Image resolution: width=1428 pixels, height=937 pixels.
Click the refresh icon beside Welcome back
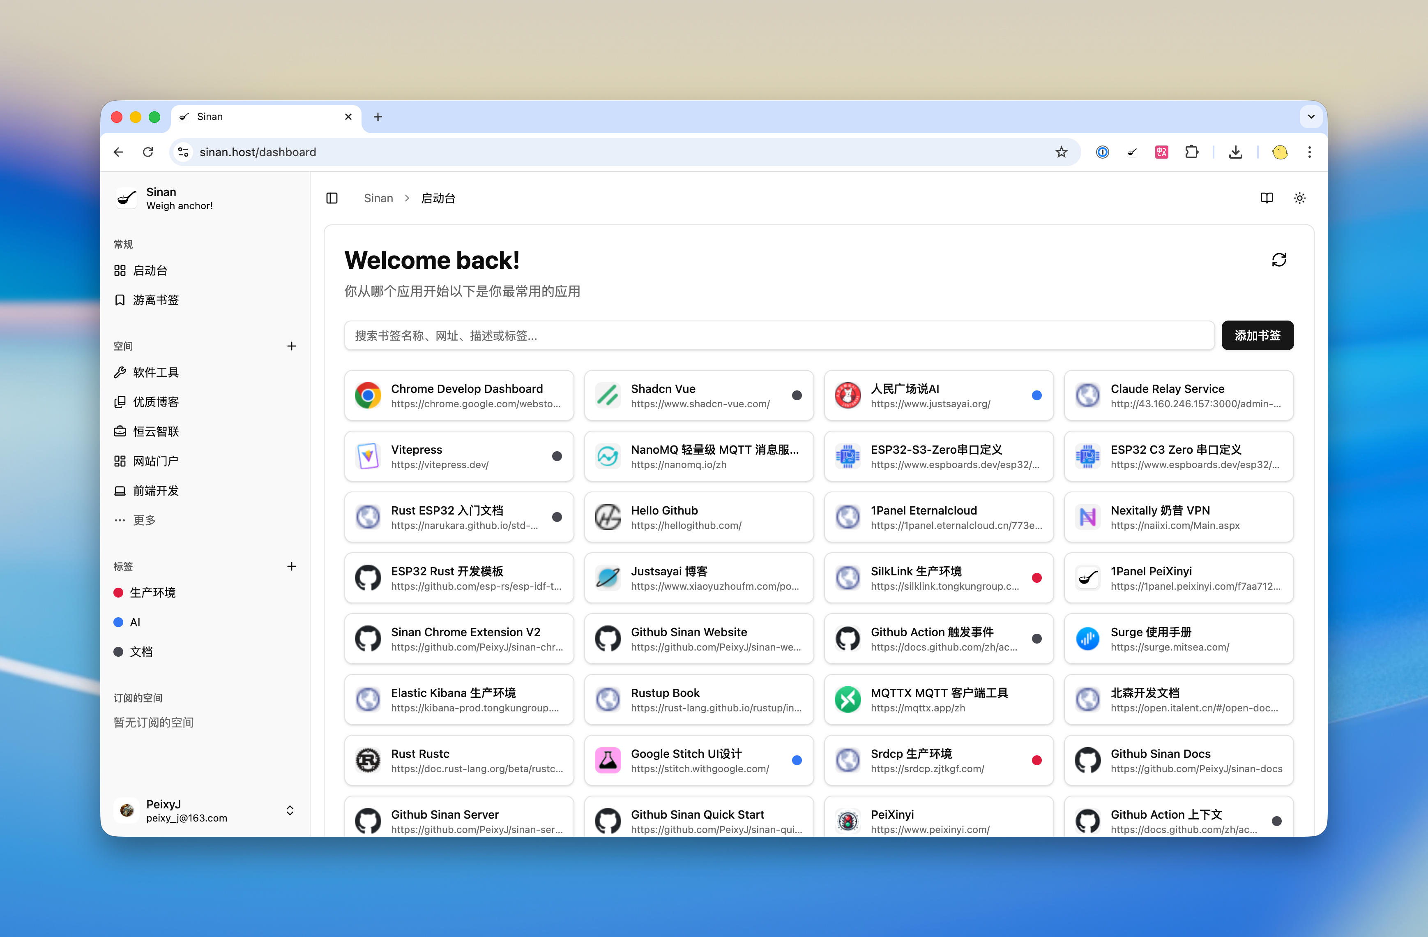click(1278, 260)
